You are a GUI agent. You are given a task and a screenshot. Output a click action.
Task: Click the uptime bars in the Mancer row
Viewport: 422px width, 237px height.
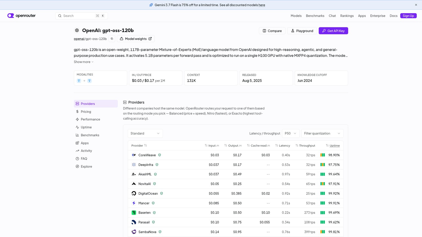click(x=323, y=203)
